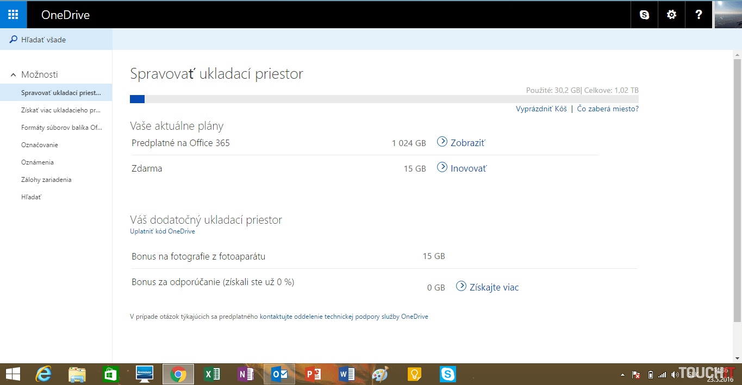Image resolution: width=742 pixels, height=385 pixels.
Task: Open Skype chat icon in header
Action: pyautogui.click(x=644, y=15)
